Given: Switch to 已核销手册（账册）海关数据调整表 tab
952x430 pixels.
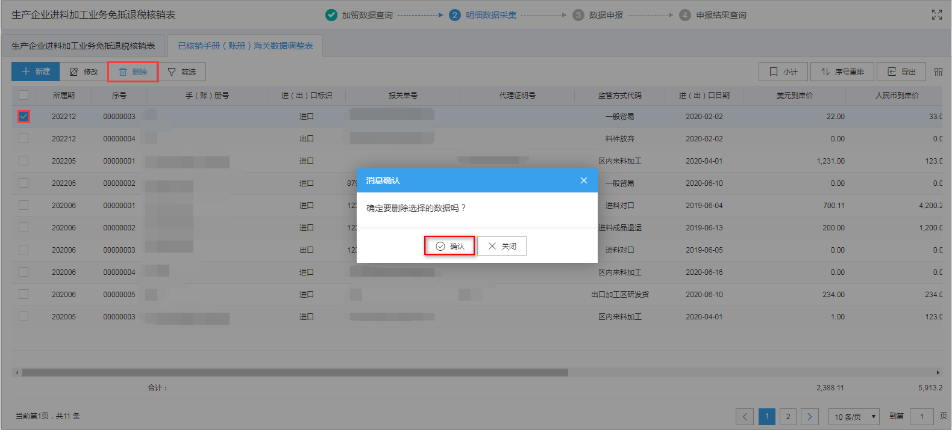Looking at the screenshot, I should pos(245,46).
